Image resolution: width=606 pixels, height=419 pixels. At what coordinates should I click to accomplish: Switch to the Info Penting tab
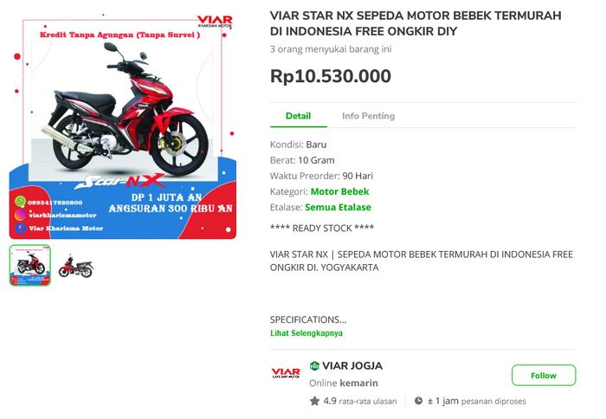pyautogui.click(x=368, y=116)
